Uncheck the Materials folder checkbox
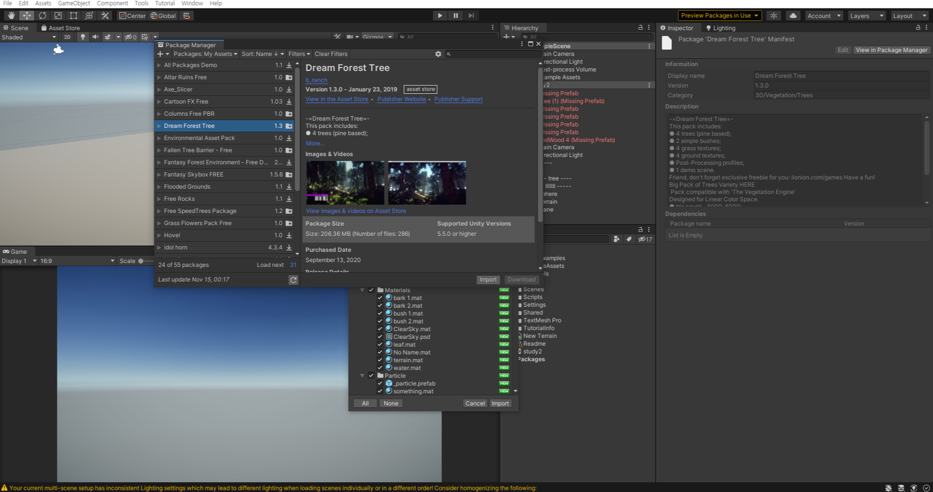The height and width of the screenshot is (492, 933). click(371, 290)
